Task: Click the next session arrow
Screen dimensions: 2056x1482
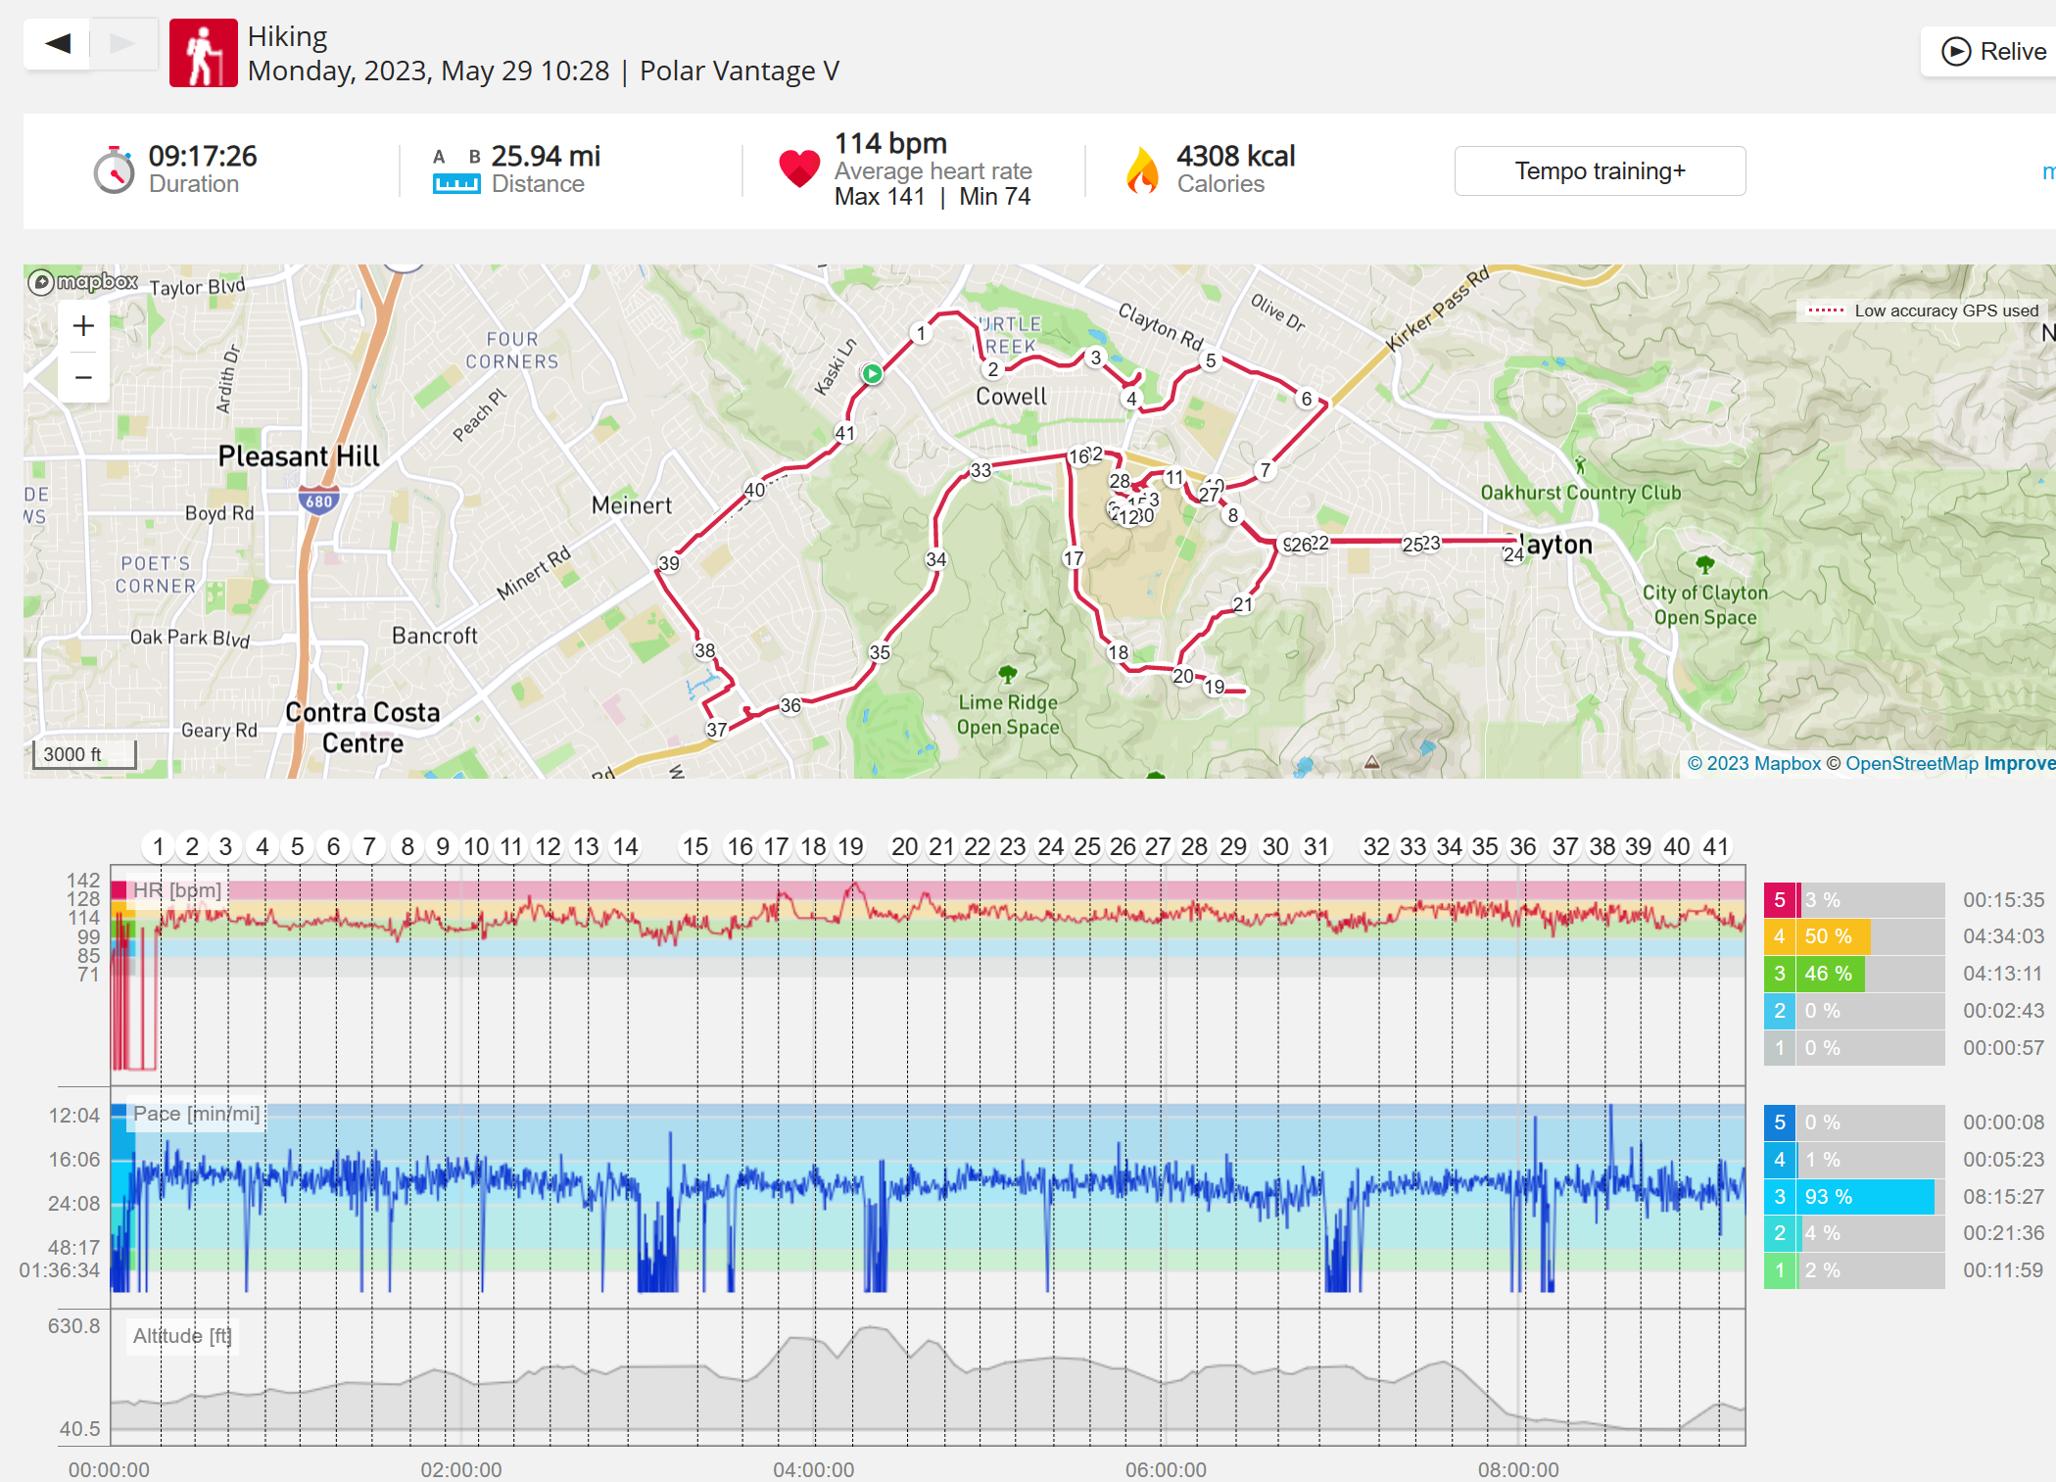Action: (x=123, y=43)
